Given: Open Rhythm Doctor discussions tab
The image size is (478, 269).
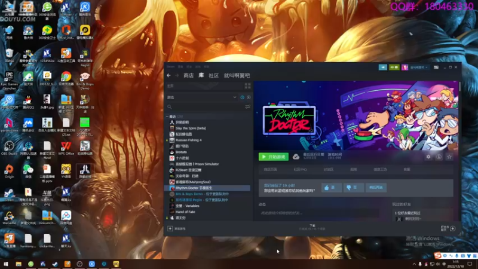Looking at the screenshot, I should (x=328, y=170).
